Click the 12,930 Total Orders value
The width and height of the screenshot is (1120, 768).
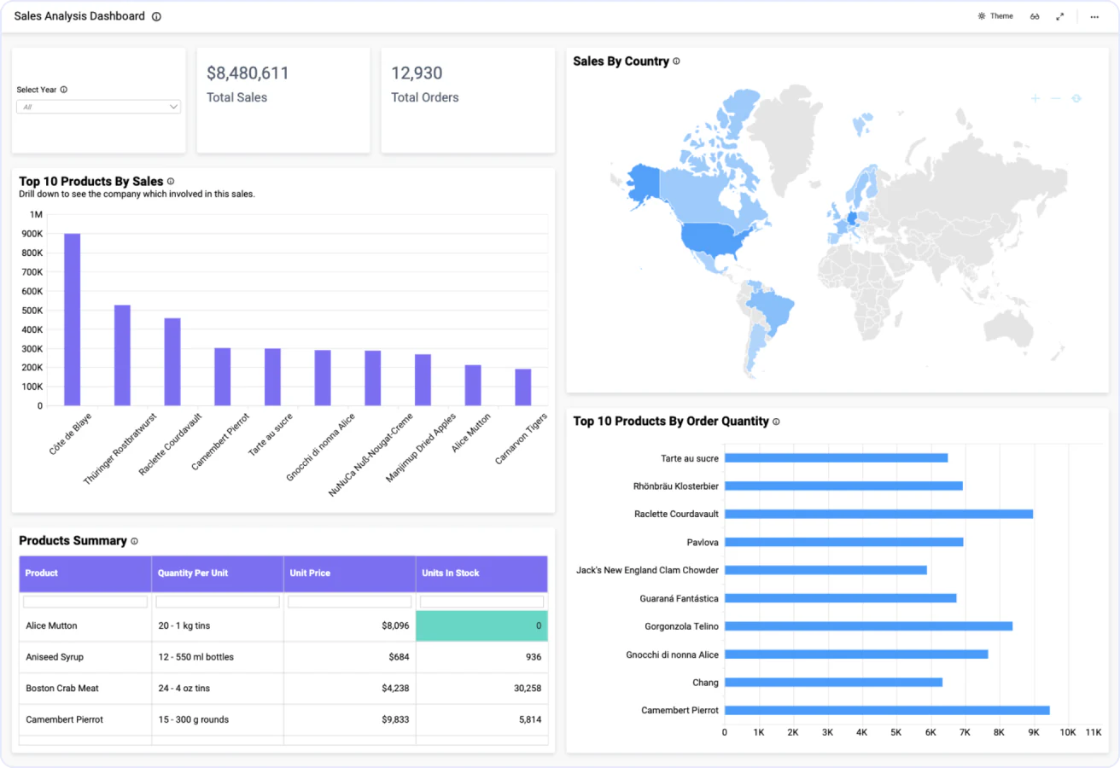(417, 73)
